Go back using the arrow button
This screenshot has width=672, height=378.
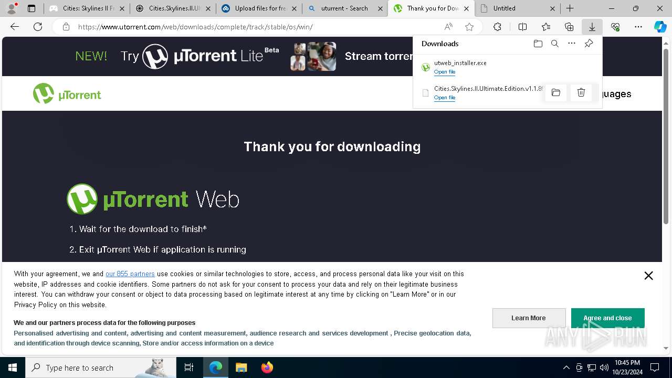pyautogui.click(x=15, y=27)
